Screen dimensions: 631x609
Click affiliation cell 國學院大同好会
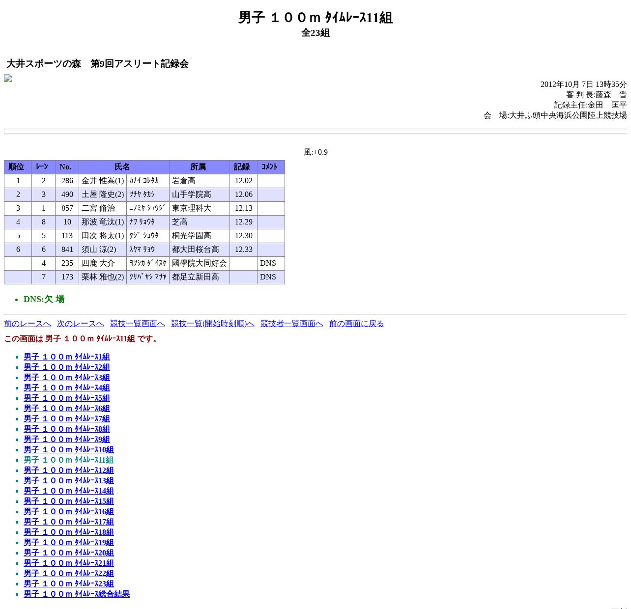(199, 263)
